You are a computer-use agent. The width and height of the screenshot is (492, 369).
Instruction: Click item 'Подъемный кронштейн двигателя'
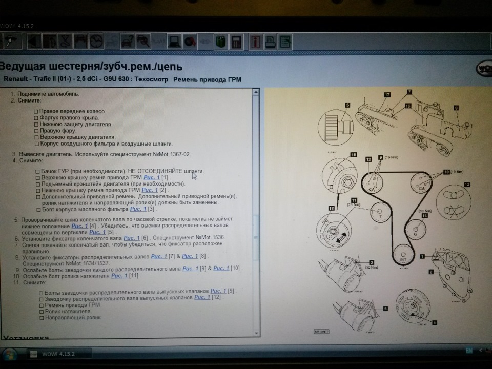tap(113, 184)
